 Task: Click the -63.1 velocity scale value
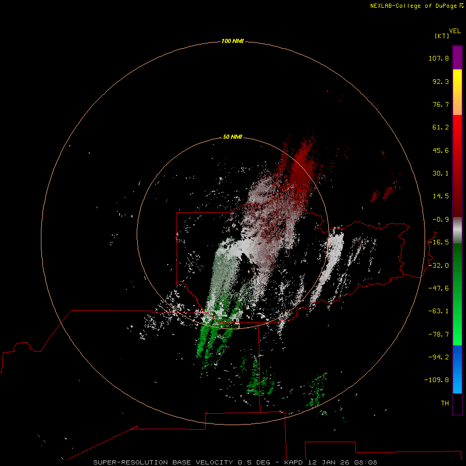point(439,311)
